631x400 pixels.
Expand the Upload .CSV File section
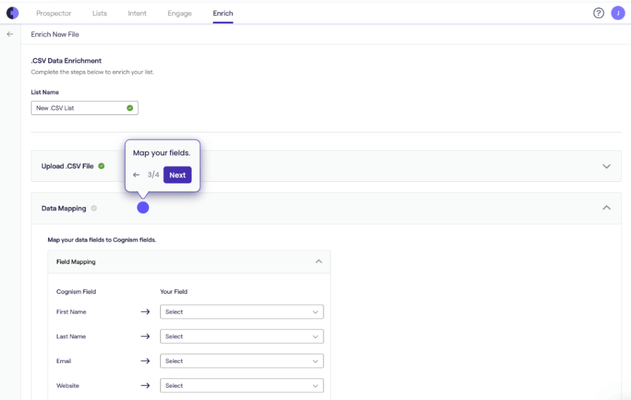click(x=606, y=166)
